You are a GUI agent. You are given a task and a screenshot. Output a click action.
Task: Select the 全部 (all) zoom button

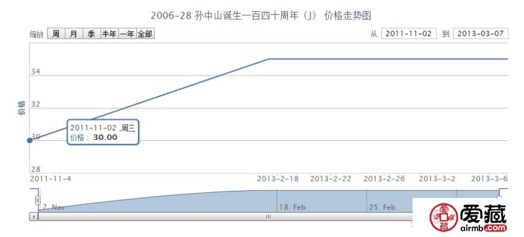[x=145, y=34]
